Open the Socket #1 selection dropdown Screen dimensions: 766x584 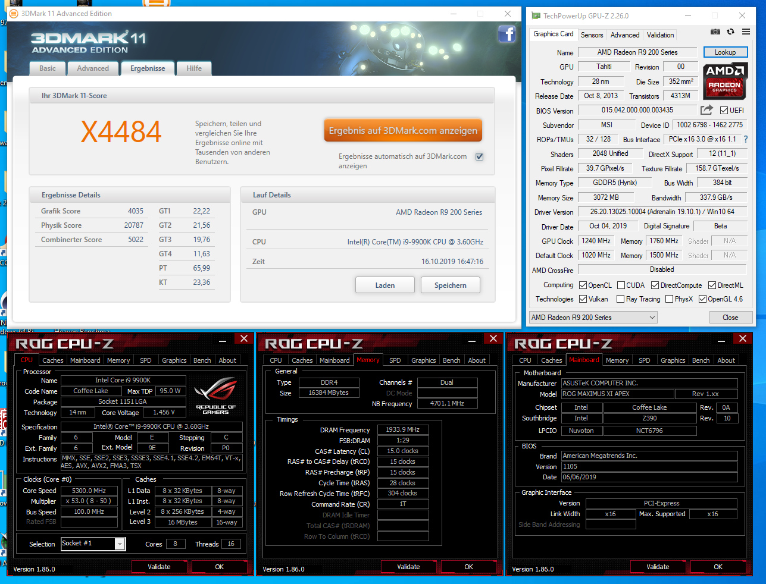93,544
